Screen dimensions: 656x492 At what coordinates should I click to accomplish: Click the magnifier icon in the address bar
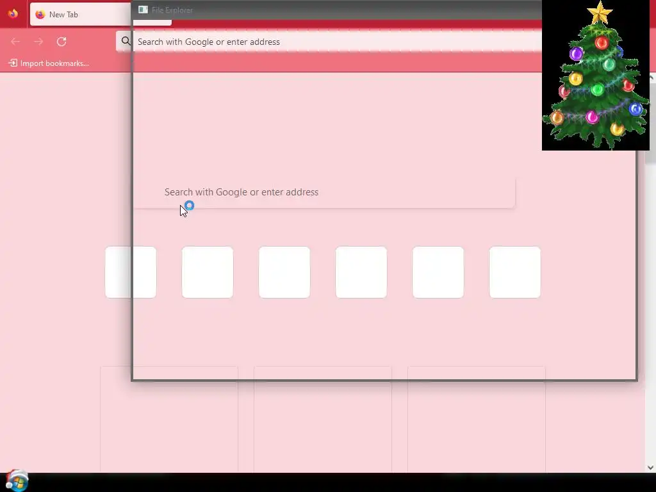click(126, 41)
